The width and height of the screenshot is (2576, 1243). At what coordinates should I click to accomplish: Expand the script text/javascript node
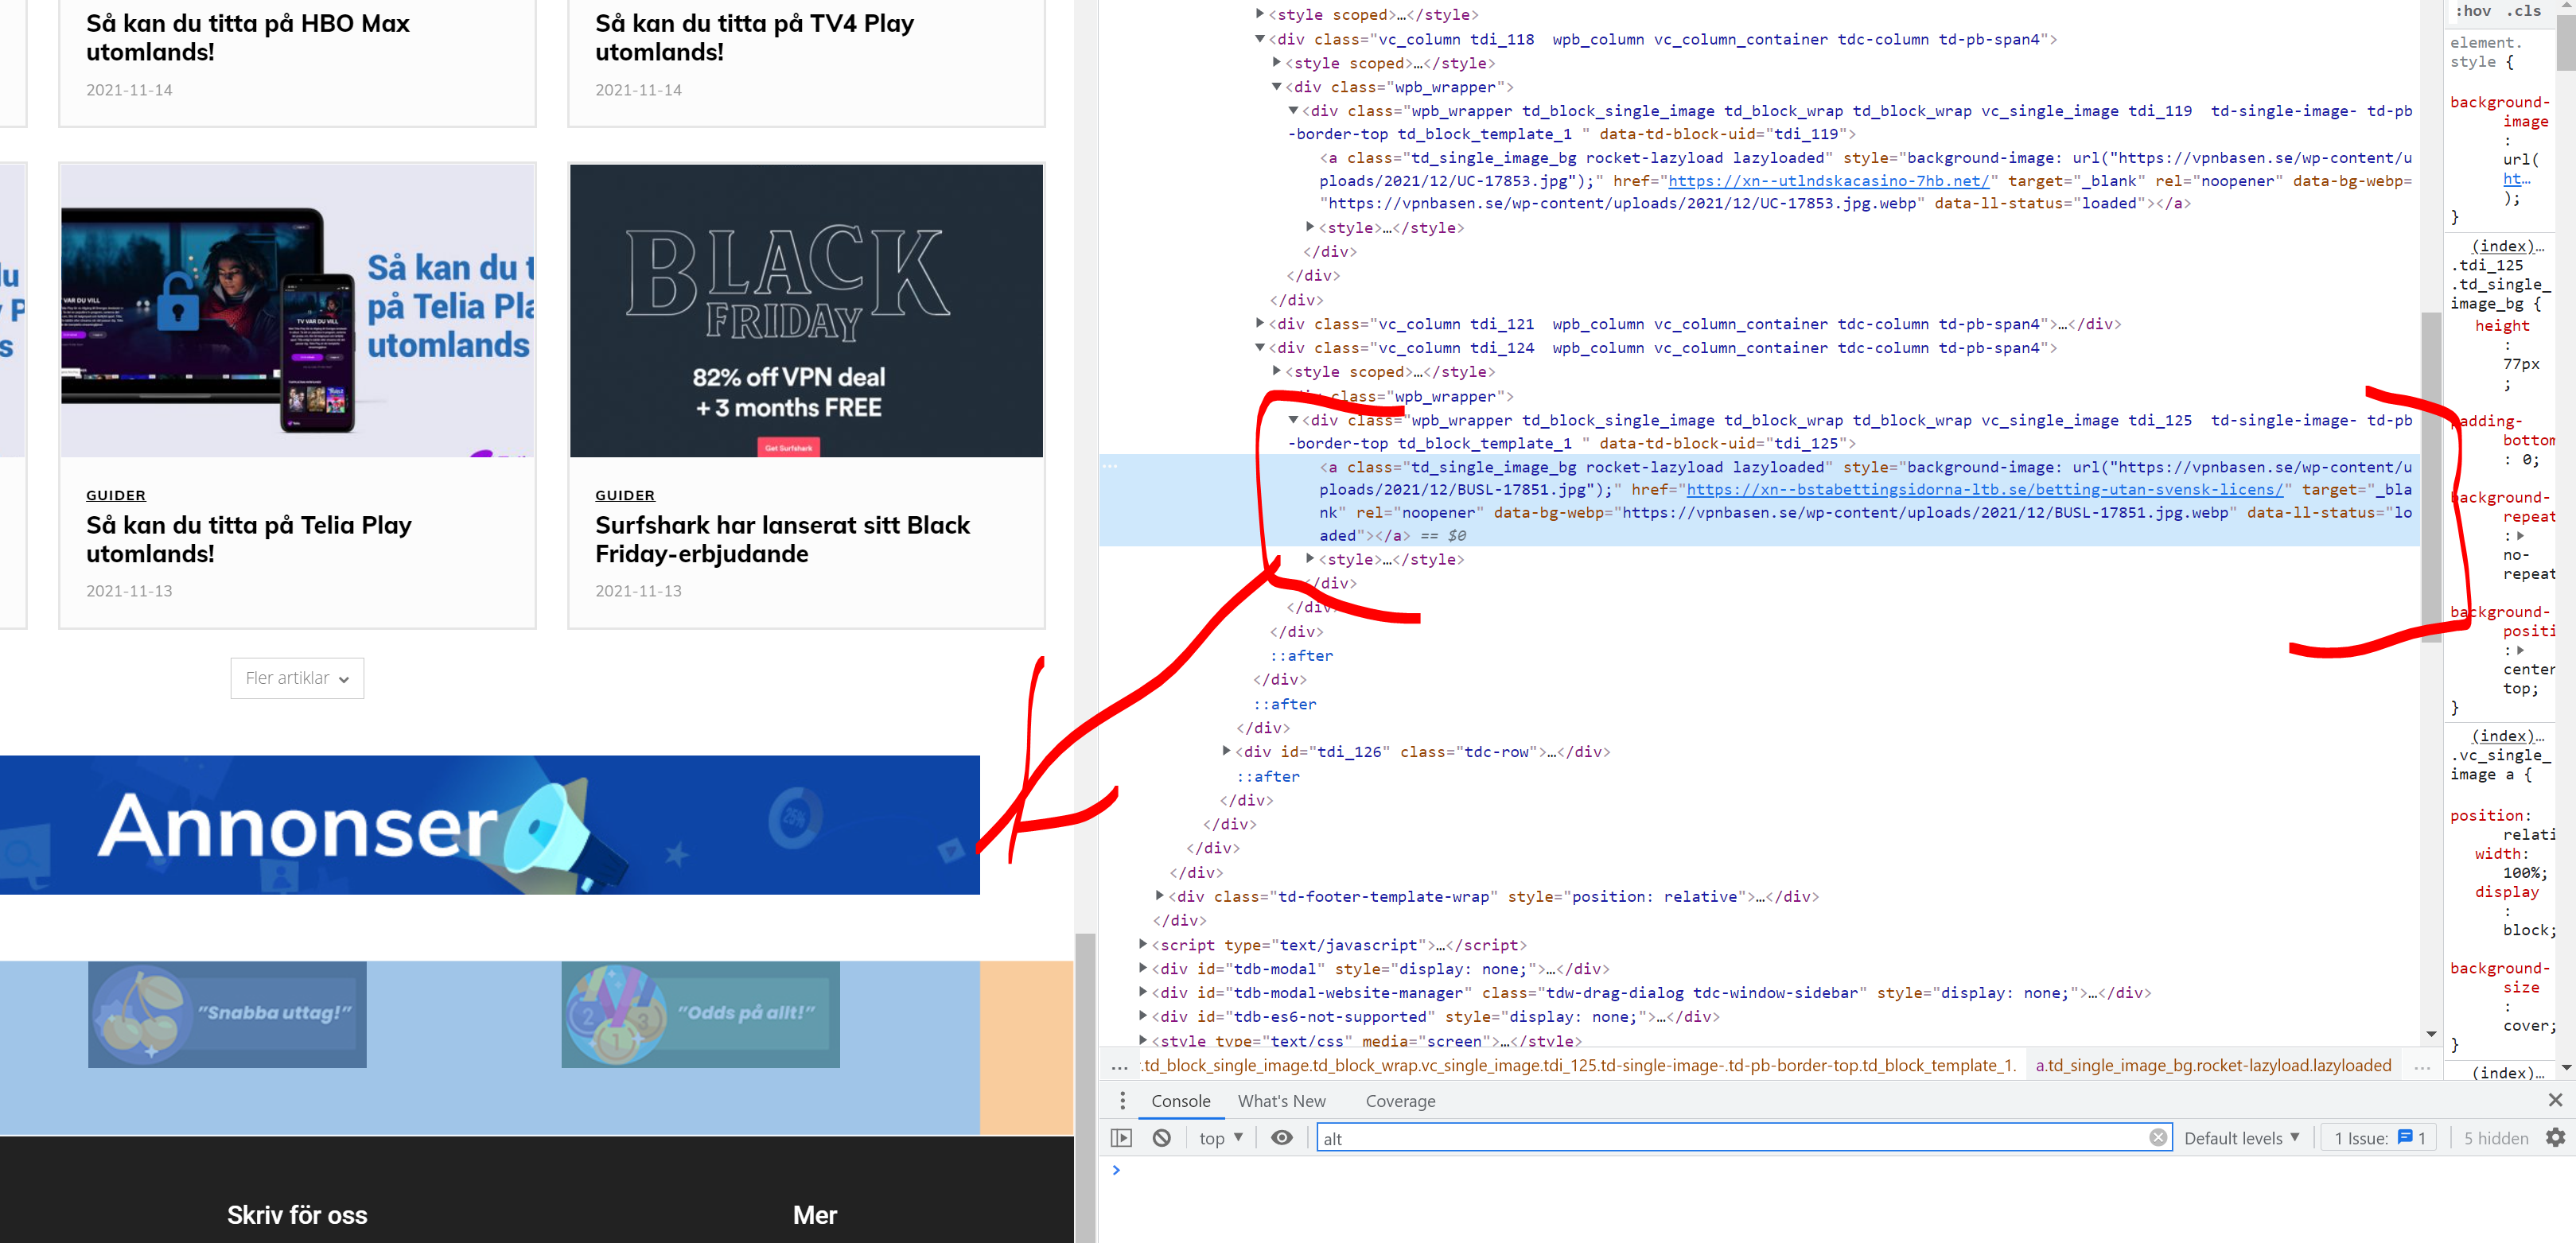[x=1143, y=944]
